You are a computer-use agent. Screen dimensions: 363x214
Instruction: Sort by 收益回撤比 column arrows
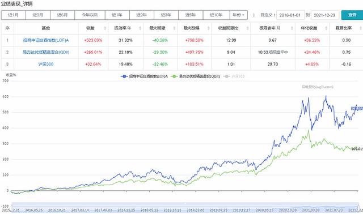tap(247, 28)
